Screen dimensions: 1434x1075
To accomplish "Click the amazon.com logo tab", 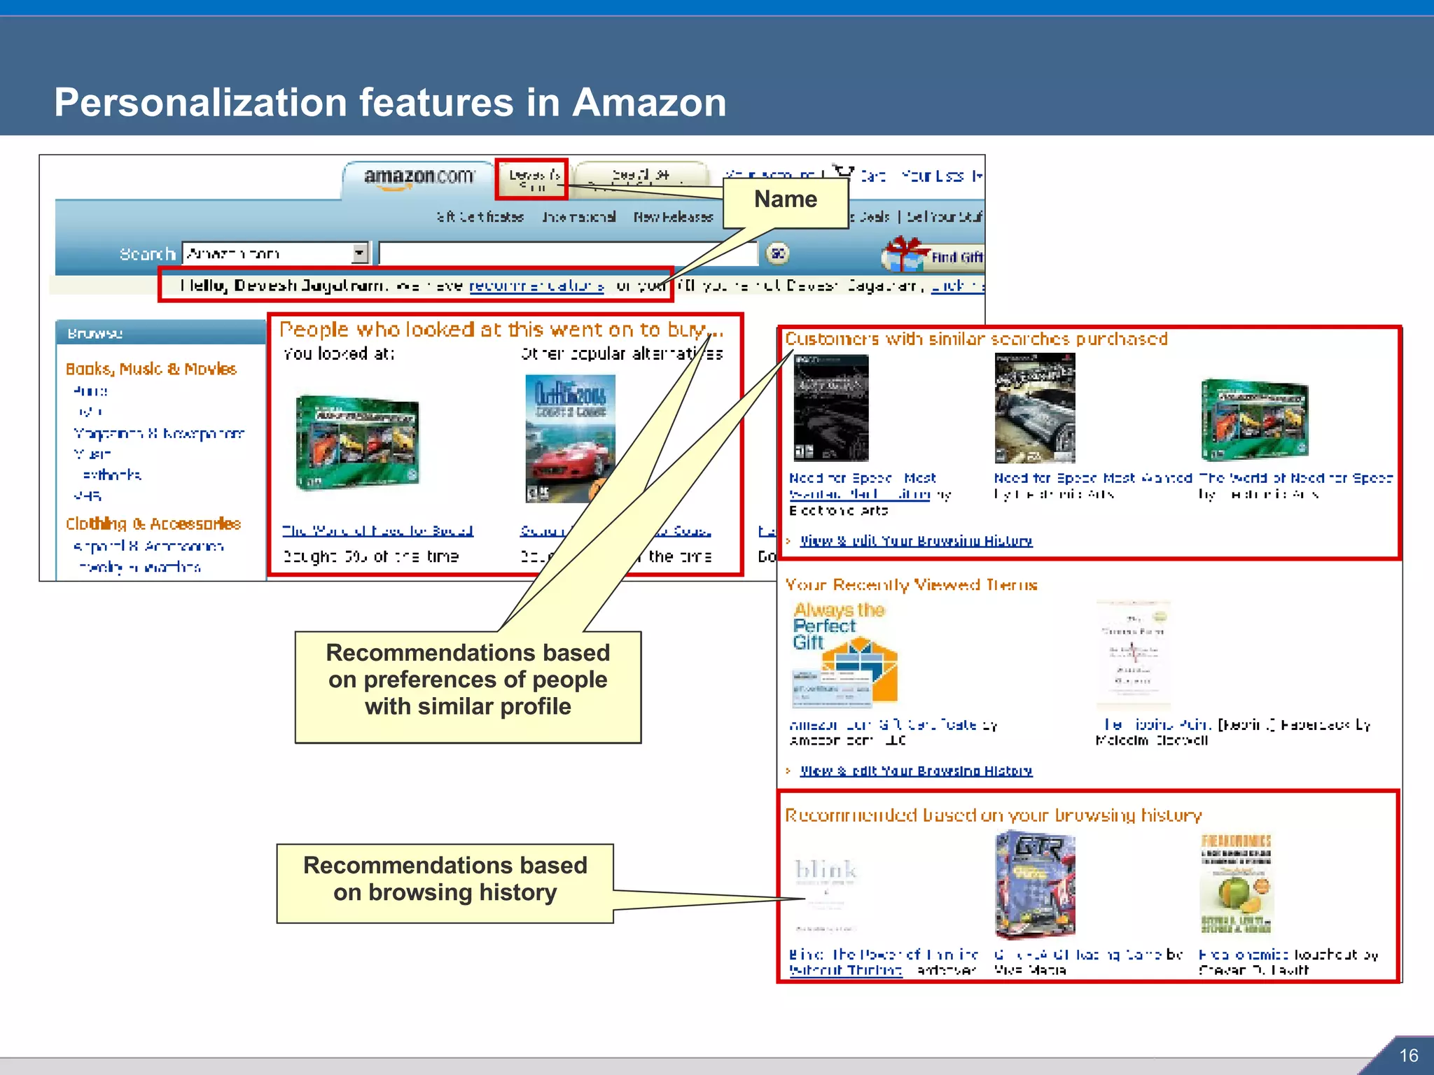I will 419,177.
